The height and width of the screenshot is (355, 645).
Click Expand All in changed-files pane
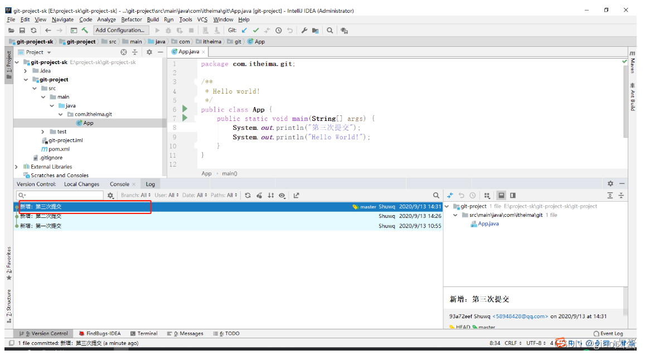click(610, 196)
